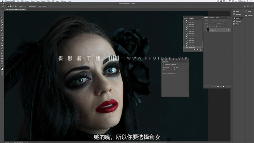Select the Pen tool
The height and width of the screenshot is (143, 254).
coord(2,48)
